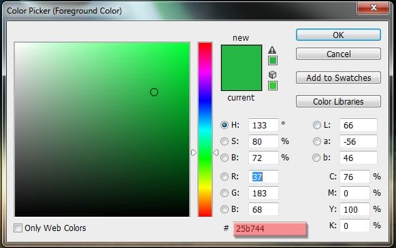Click the color field picker circle
This screenshot has width=396, height=248.
154,92
